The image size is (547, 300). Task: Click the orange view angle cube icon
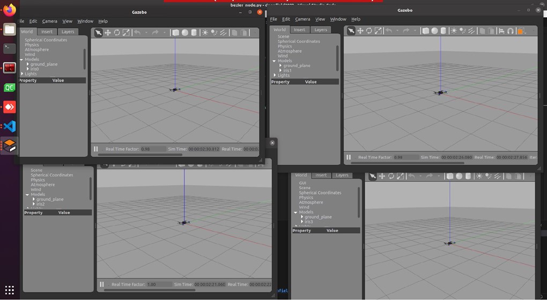pyautogui.click(x=520, y=31)
